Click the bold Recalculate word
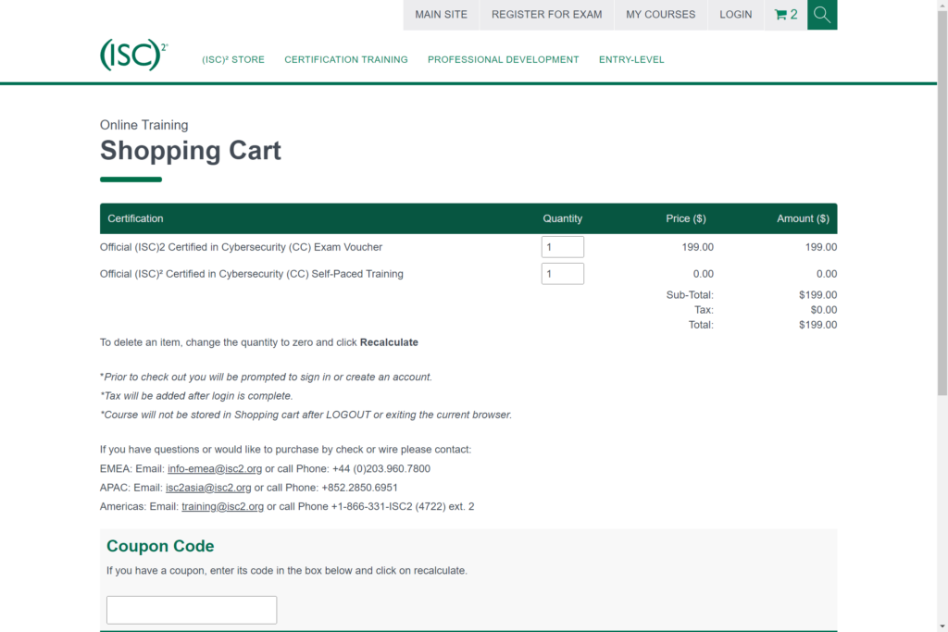 389,342
